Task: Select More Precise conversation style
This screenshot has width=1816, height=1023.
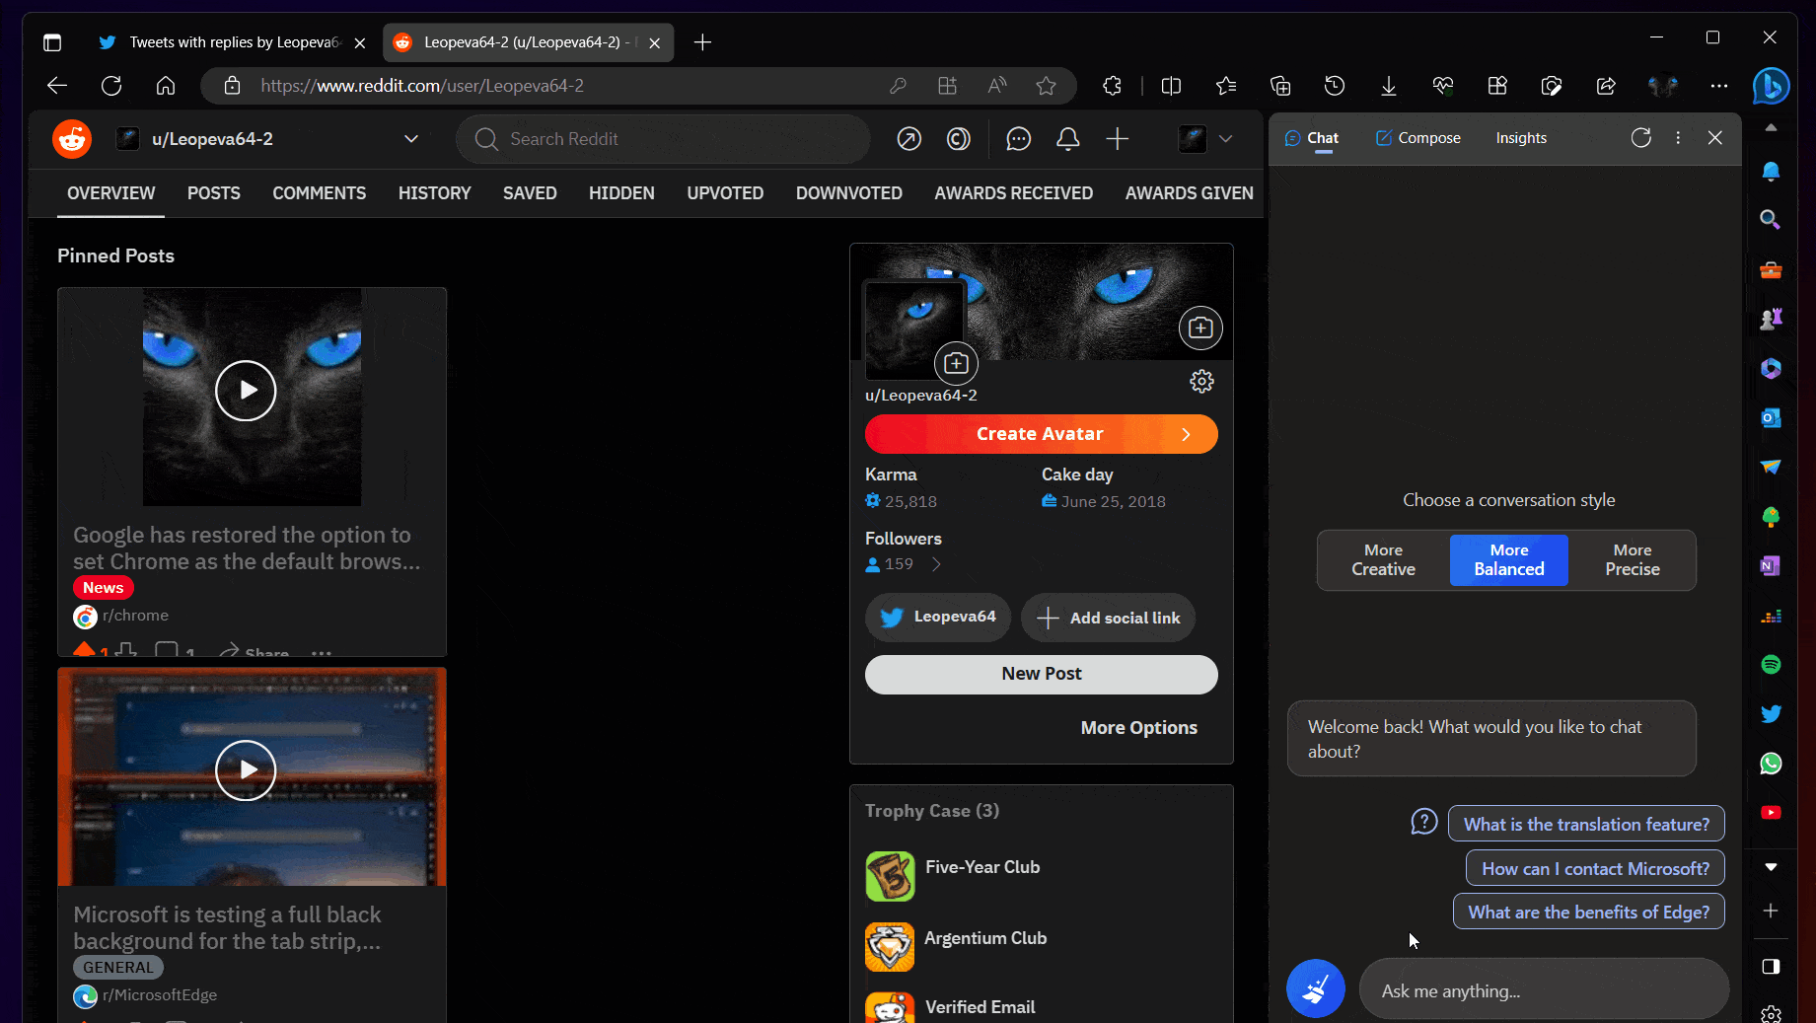Action: click(1632, 559)
